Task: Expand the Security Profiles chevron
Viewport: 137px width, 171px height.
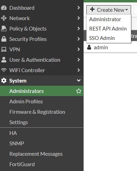Action: [x=79, y=39]
